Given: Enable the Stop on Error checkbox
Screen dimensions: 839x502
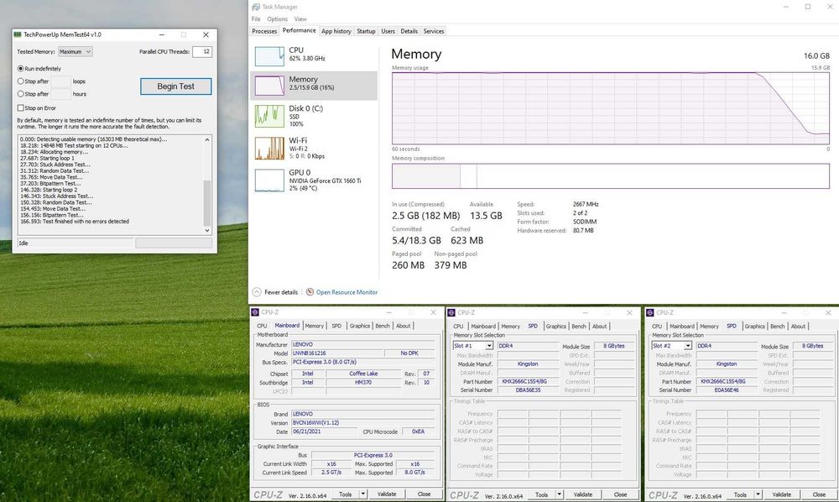Looking at the screenshot, I should [x=20, y=107].
